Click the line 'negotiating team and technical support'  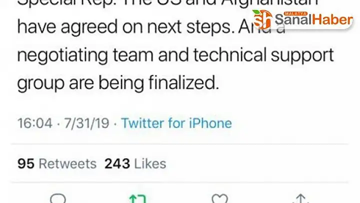click(175, 55)
